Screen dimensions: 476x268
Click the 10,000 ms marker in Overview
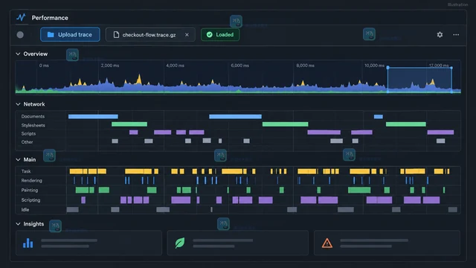coord(374,66)
